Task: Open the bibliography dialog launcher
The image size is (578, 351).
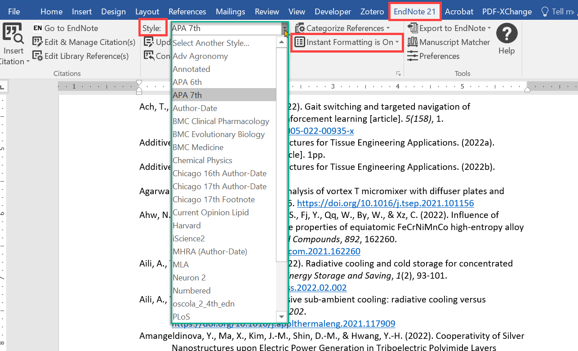Action: click(398, 73)
